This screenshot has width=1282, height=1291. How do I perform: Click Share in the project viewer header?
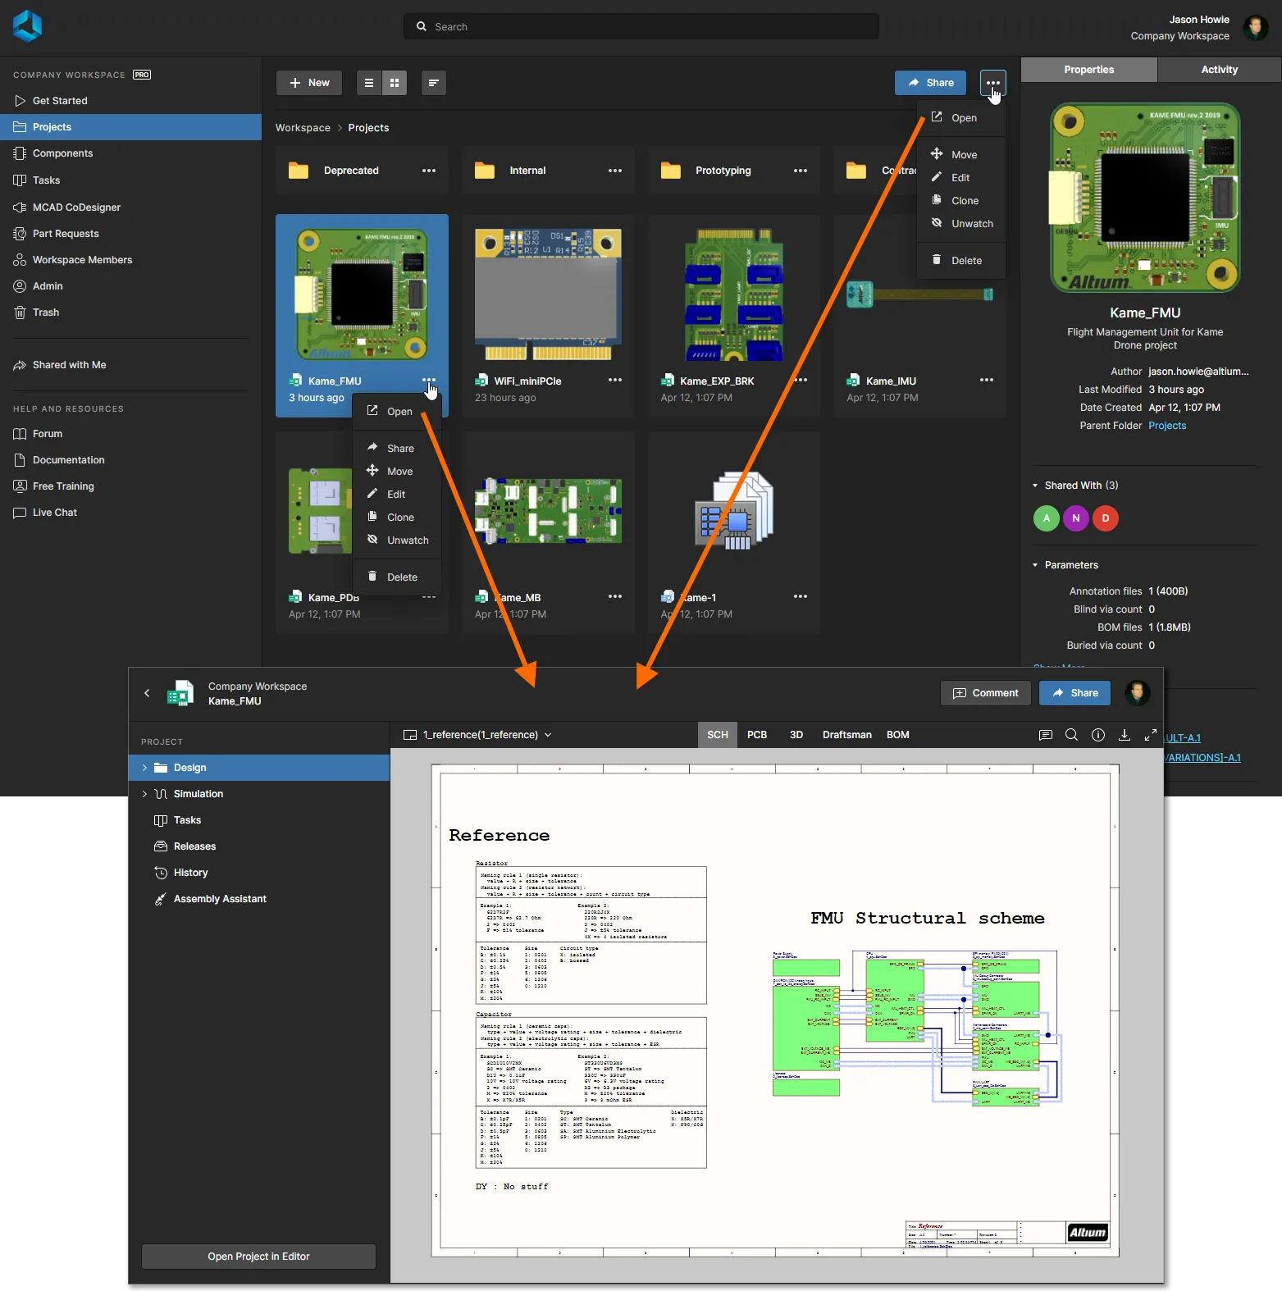pyautogui.click(x=1074, y=693)
